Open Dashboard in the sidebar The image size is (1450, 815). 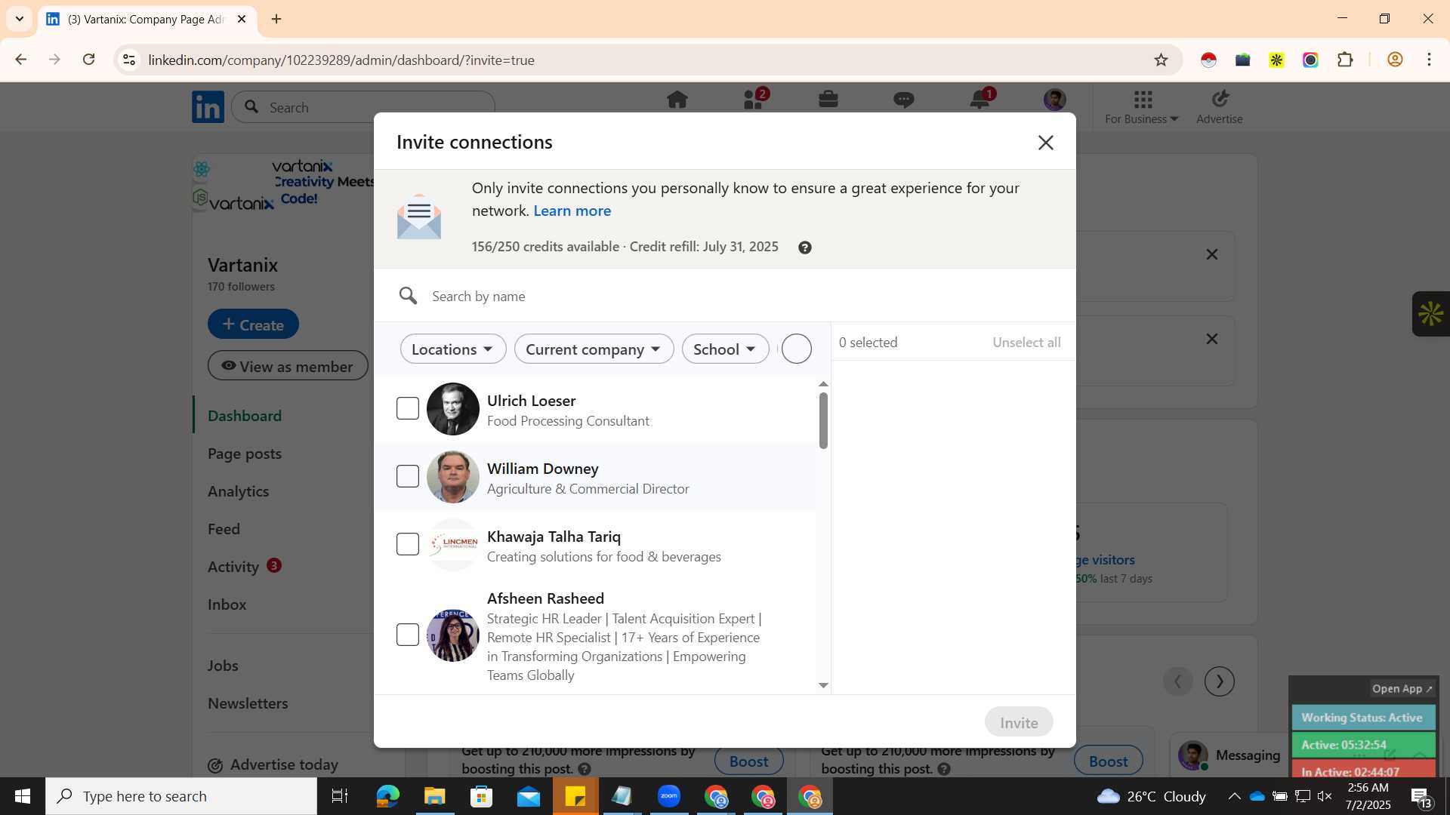coord(245,416)
